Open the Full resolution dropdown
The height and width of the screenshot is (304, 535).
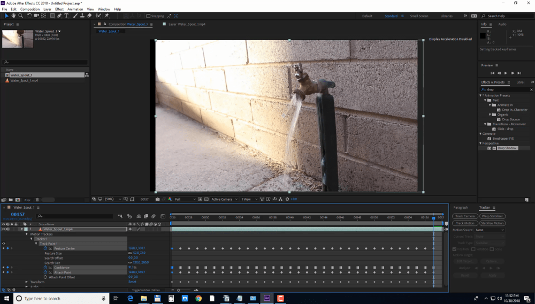coord(185,199)
